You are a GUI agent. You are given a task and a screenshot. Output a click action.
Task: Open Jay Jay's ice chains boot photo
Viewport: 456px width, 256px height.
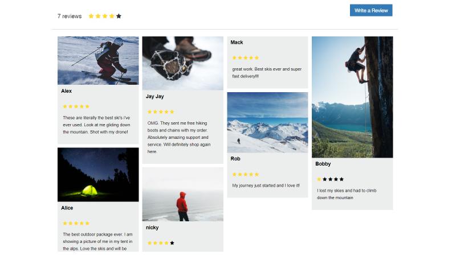pyautogui.click(x=182, y=63)
